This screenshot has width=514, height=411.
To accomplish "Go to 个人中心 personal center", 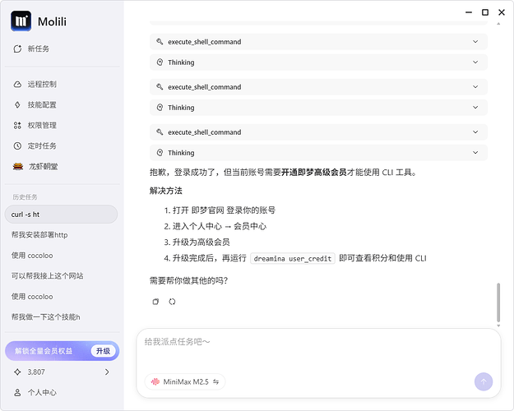I will [x=42, y=393].
